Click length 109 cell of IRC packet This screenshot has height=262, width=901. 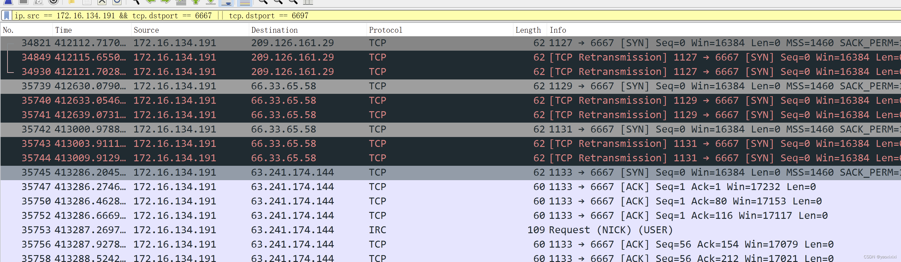(536, 230)
